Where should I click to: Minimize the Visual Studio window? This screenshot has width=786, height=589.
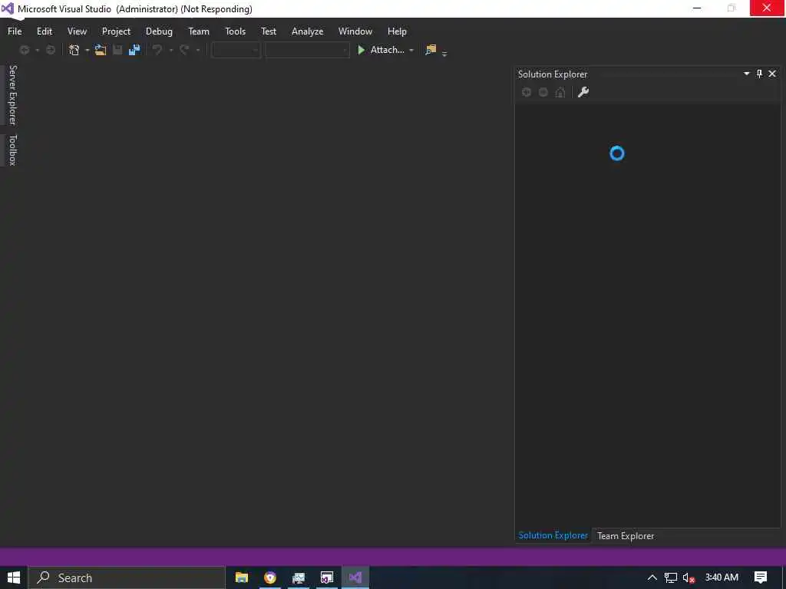tap(697, 8)
